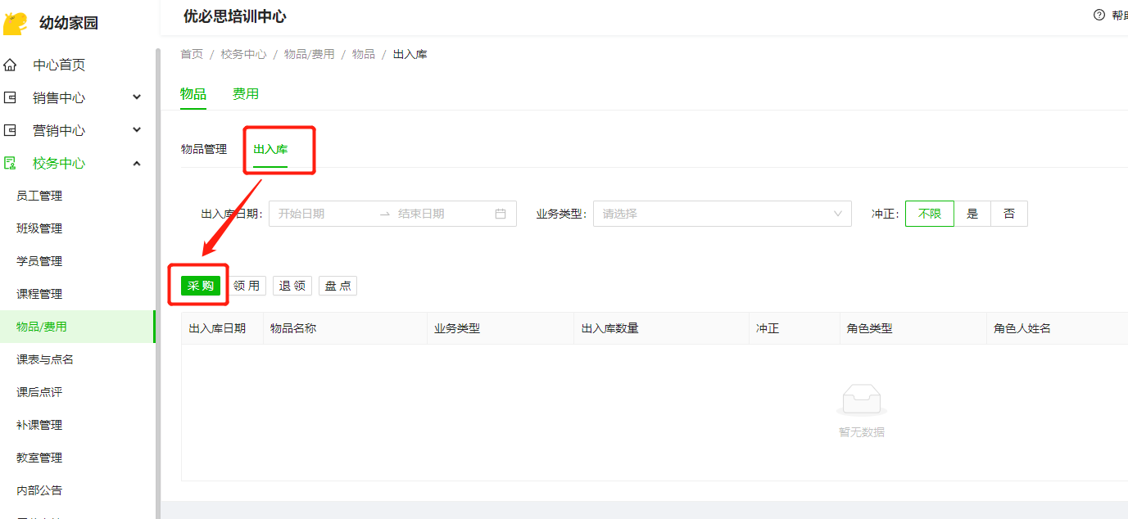Switch to the 物品管理 sub-tab
Viewport: 1128px width, 519px height.
pos(204,149)
